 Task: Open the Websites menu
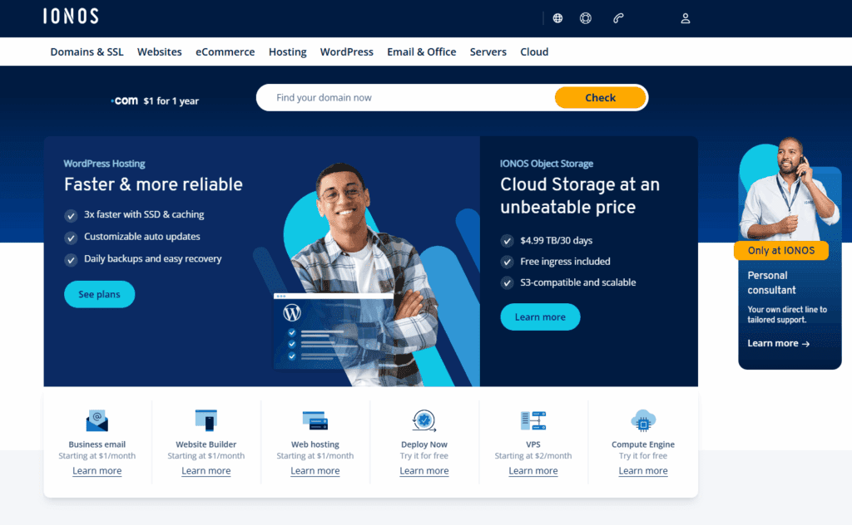(x=159, y=52)
